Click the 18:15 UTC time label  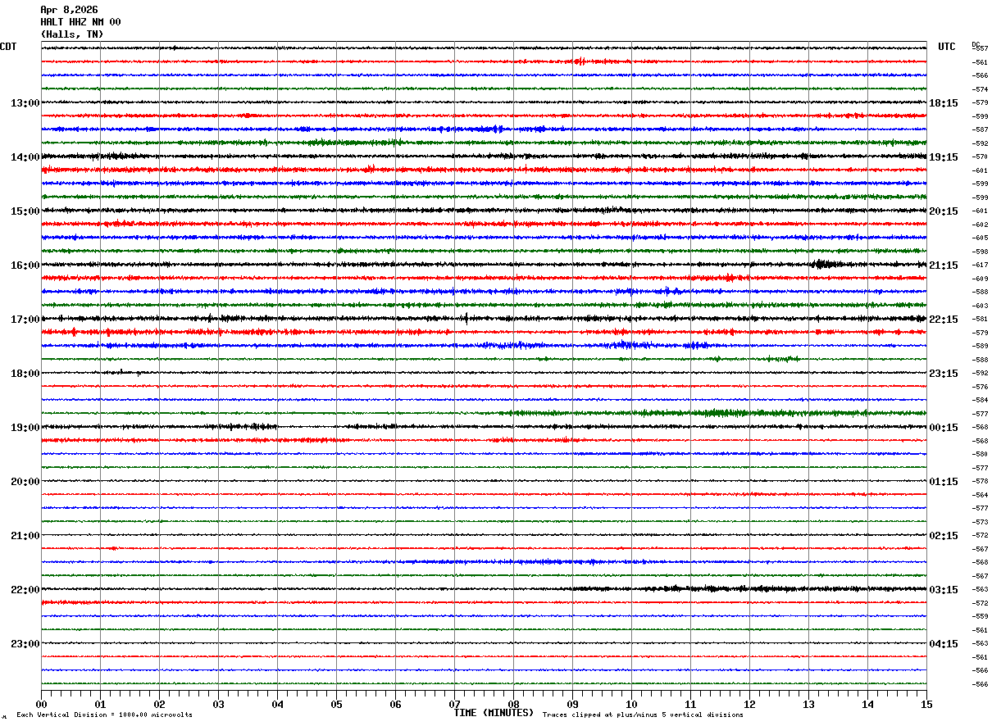pyautogui.click(x=944, y=103)
